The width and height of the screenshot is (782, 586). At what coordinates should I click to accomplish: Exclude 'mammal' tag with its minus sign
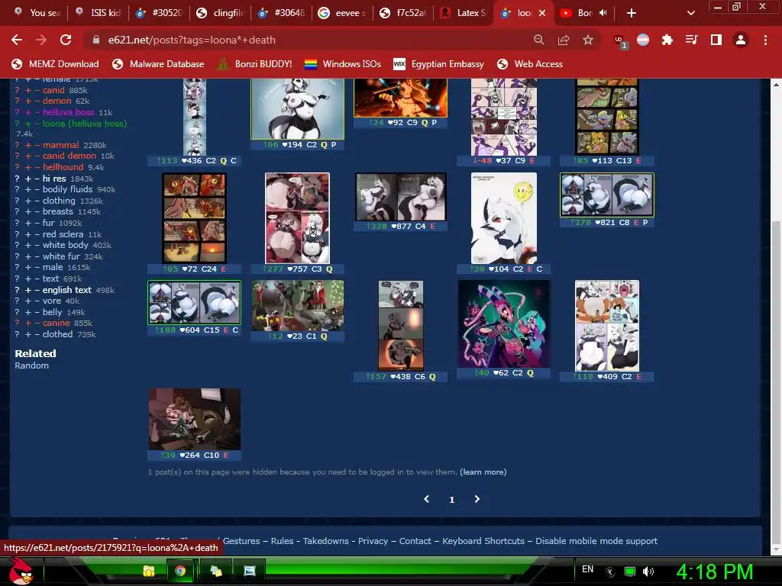pyautogui.click(x=37, y=145)
